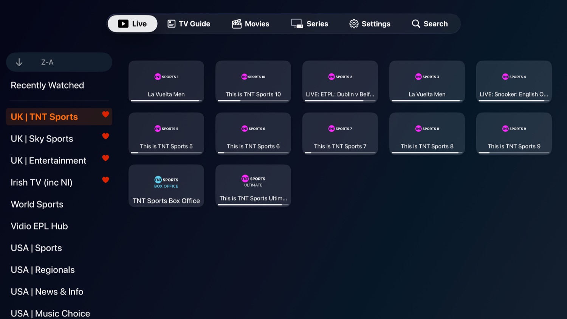
Task: Click the TNT Sports 4 channel logo
Action: click(514, 77)
